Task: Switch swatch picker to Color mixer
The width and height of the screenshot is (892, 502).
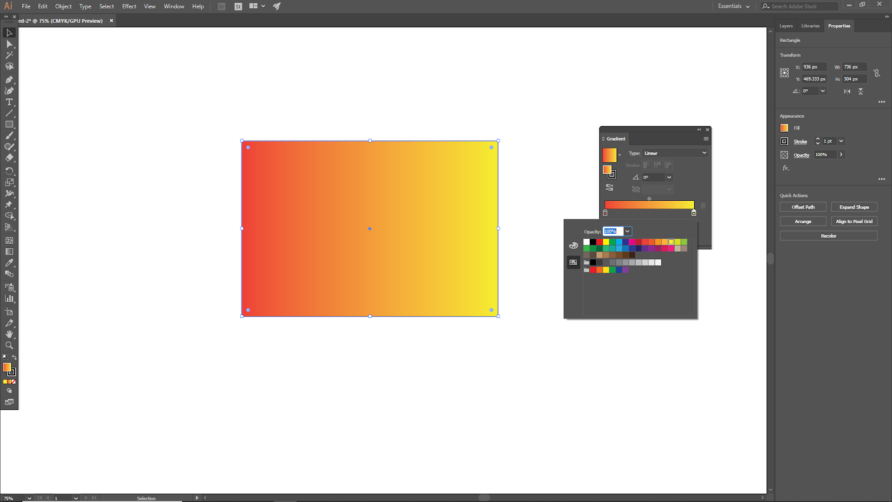Action: click(x=573, y=245)
